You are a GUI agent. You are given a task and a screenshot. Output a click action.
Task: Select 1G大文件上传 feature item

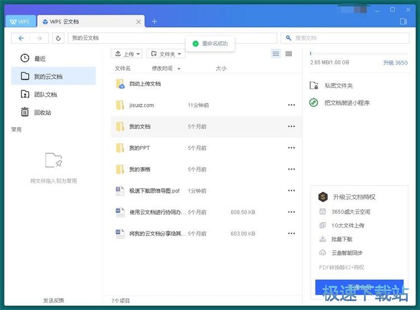342,226
